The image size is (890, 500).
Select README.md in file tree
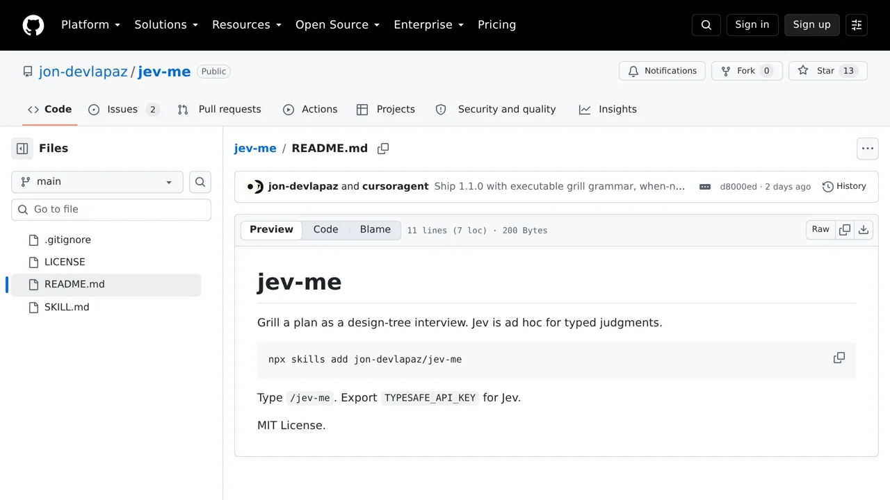(106, 284)
